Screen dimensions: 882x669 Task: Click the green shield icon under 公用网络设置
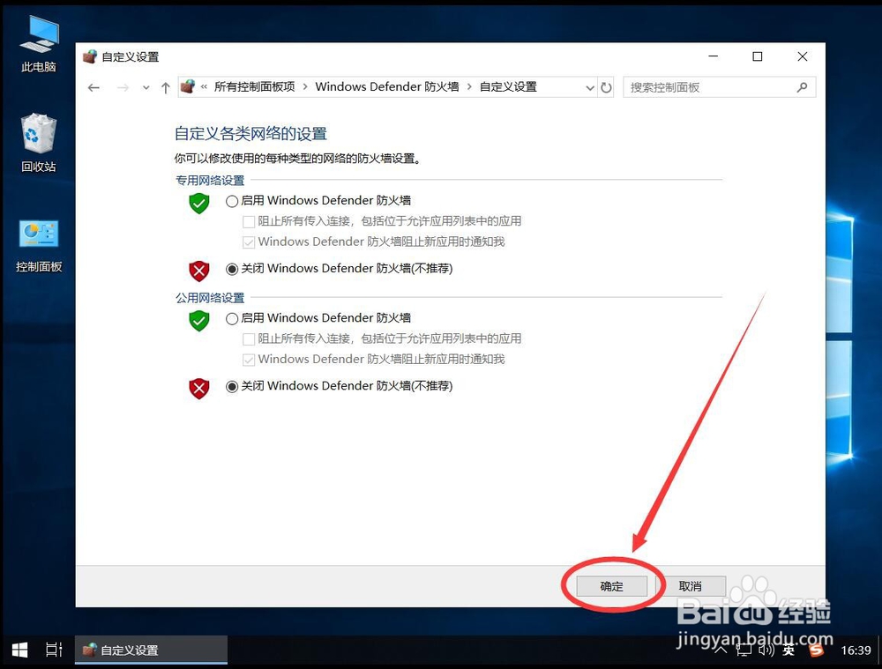[x=199, y=321]
